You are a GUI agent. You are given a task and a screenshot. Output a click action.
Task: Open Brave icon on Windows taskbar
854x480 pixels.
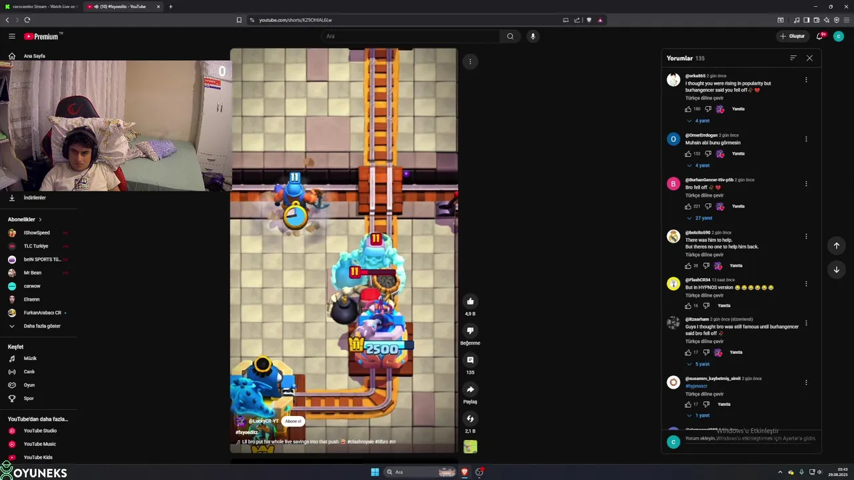pyautogui.click(x=464, y=472)
